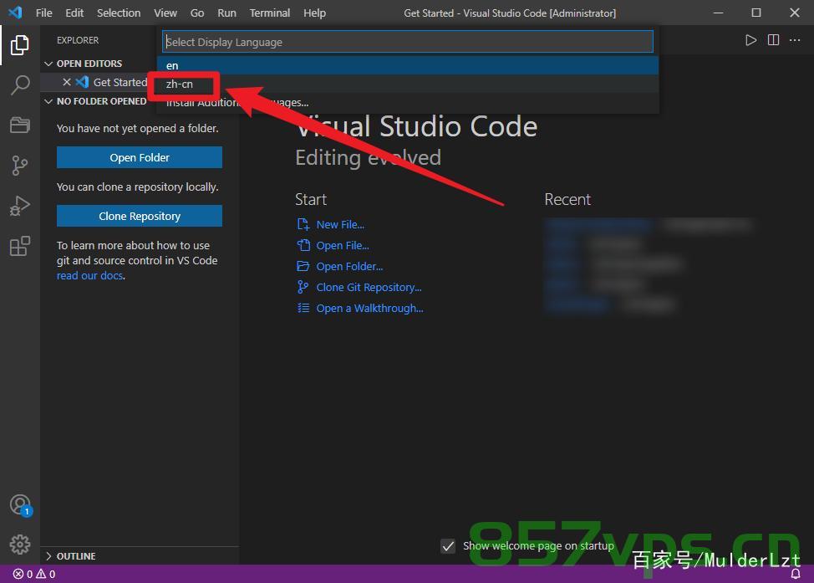Screen dimensions: 814x583
Task: Open the Accounts icon with badge
Action: click(x=21, y=505)
